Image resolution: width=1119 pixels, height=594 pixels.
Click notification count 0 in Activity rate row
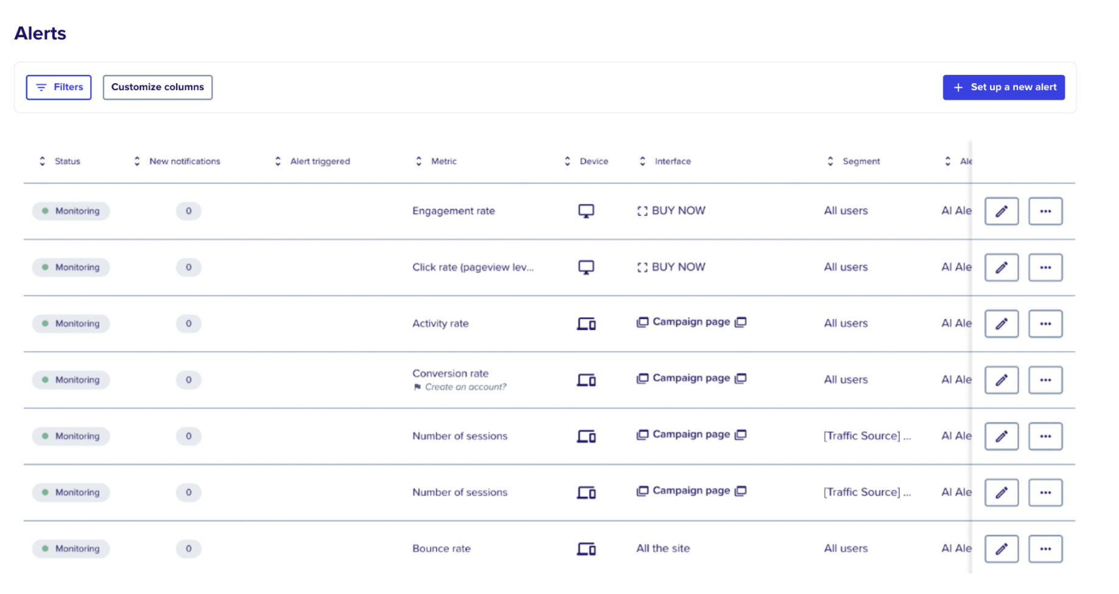(189, 324)
